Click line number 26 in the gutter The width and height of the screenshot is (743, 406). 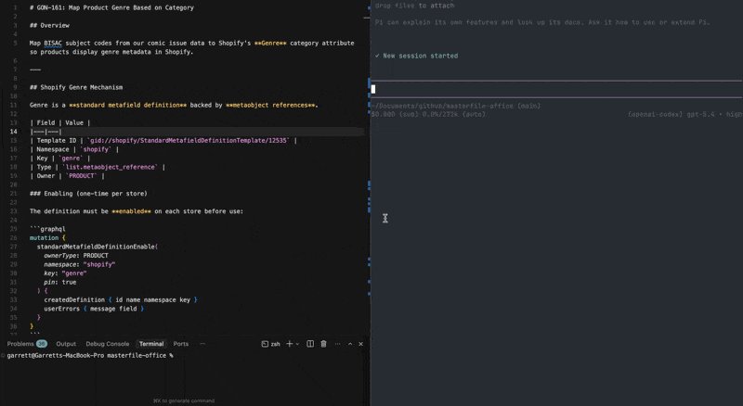(14, 238)
